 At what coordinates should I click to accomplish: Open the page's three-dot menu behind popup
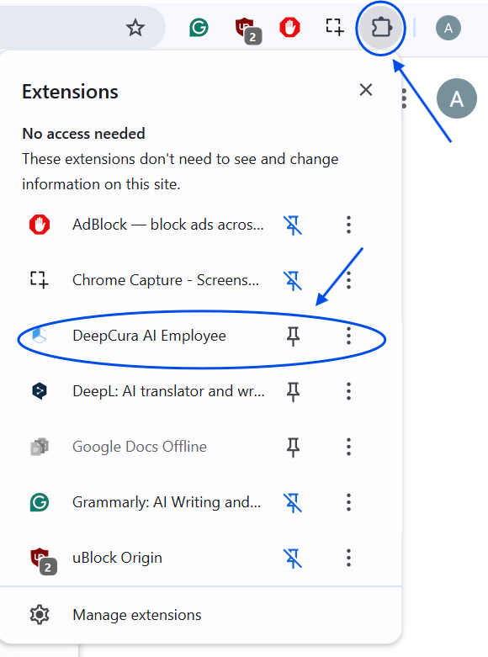click(404, 99)
